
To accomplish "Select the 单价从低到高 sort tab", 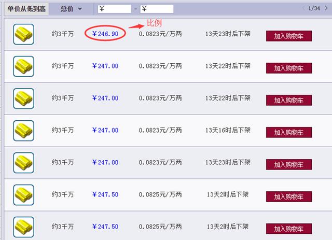I will pos(26,8).
